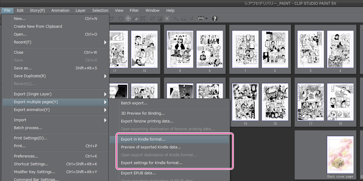The width and height of the screenshot is (363, 181).
Task: Toggle Snap to Special Ruler icon
Action: pos(184,18)
